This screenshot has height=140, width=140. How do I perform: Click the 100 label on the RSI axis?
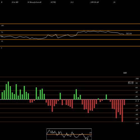click(x=2, y=25)
